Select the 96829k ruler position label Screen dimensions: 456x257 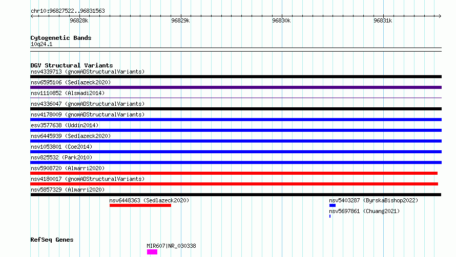pyautogui.click(x=180, y=20)
